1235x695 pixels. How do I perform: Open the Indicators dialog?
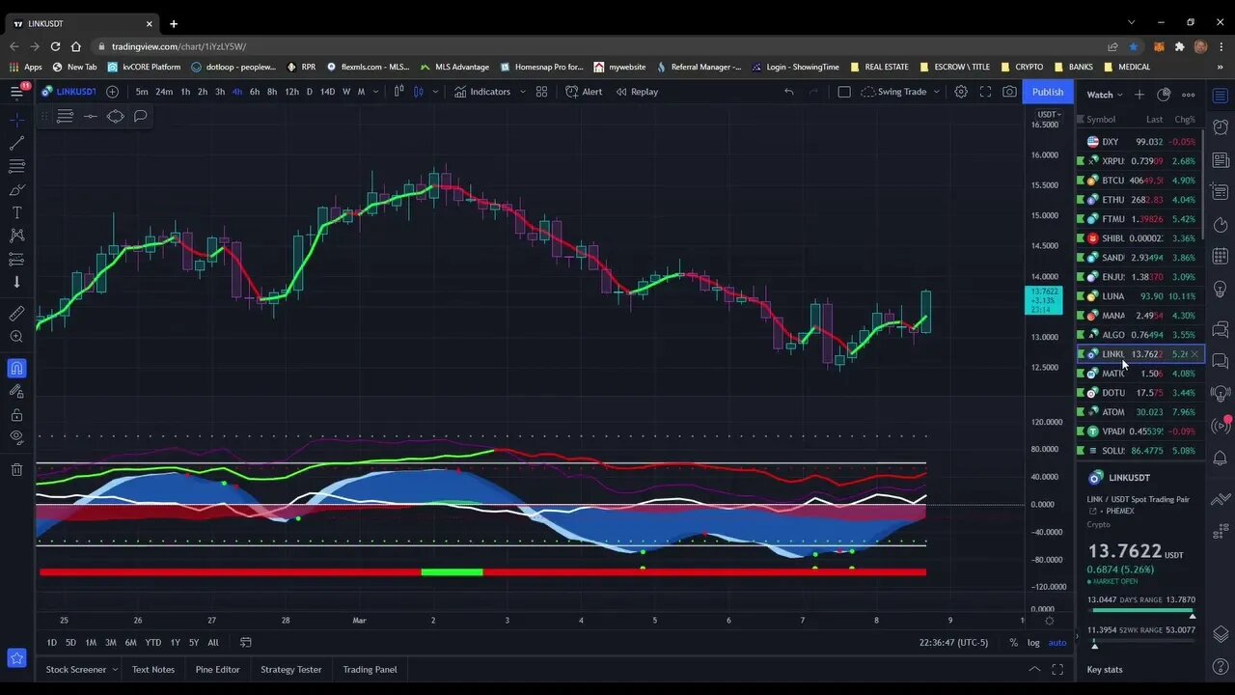coord(482,92)
